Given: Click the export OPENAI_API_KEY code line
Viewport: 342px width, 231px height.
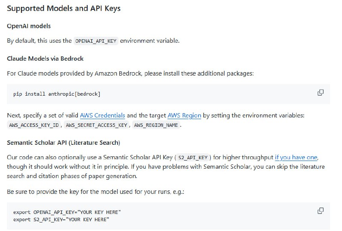Looking at the screenshot, I should (67, 212).
